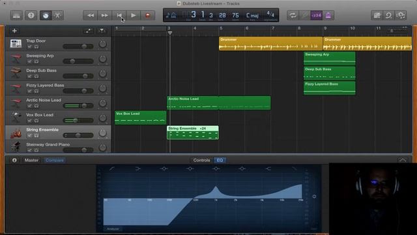417x235 pixels.
Task: Click bar 5 on the timeline ruler
Action: point(221,29)
